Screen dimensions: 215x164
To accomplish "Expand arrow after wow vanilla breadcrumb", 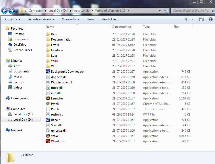I will (92, 11).
